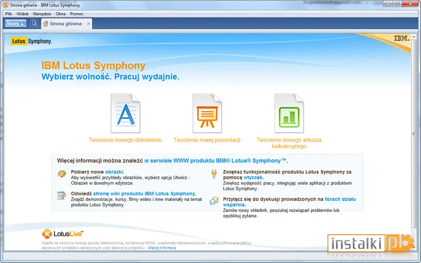
Task: Click the wtyczek link
Action: (x=253, y=177)
